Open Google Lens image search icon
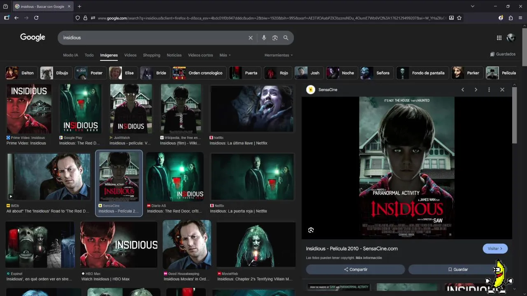Viewport: 527px width, 296px height. click(x=275, y=38)
